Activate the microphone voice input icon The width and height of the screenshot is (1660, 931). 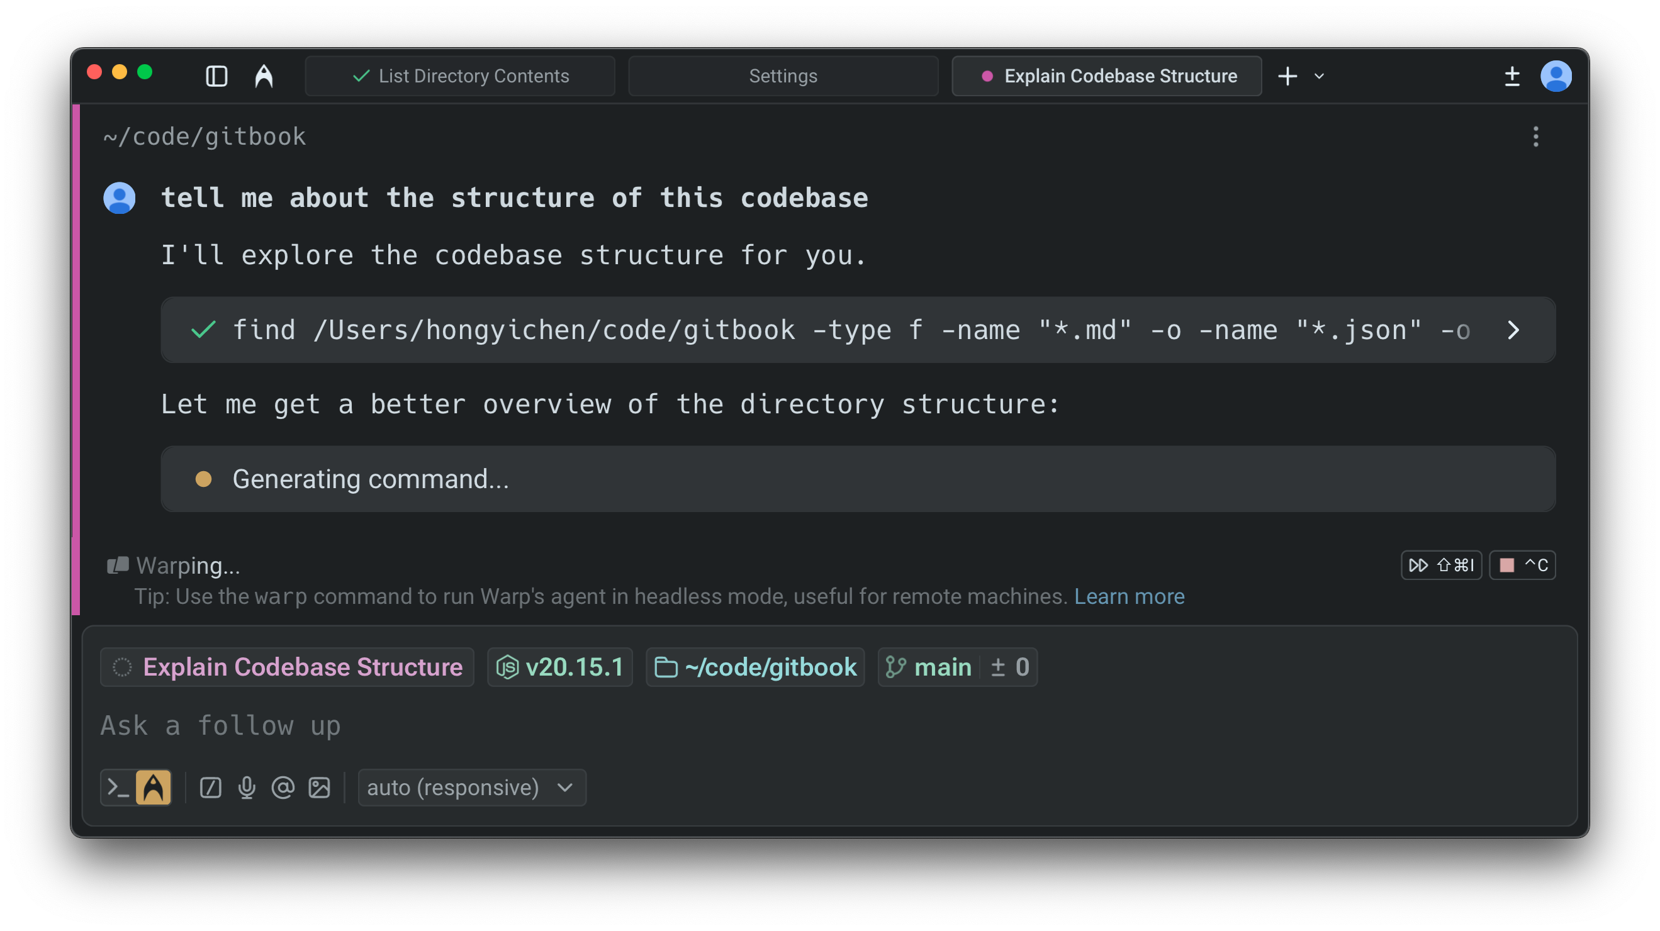(x=247, y=788)
